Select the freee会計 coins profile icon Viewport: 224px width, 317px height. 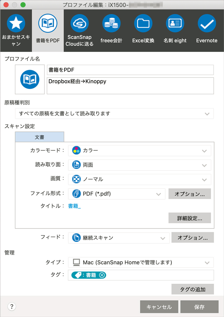[x=111, y=23]
